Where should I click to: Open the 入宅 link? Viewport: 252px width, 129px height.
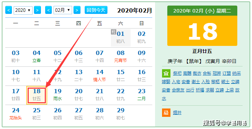click(x=176, y=82)
